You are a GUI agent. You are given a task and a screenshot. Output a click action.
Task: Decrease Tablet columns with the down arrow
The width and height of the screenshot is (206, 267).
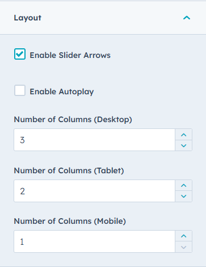point(184,196)
